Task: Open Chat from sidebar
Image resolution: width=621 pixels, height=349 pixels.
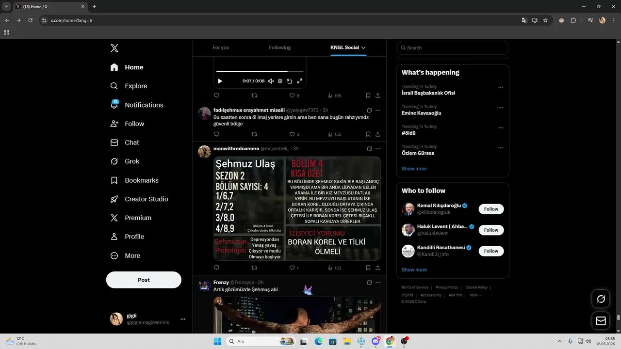Action: [x=125, y=143]
